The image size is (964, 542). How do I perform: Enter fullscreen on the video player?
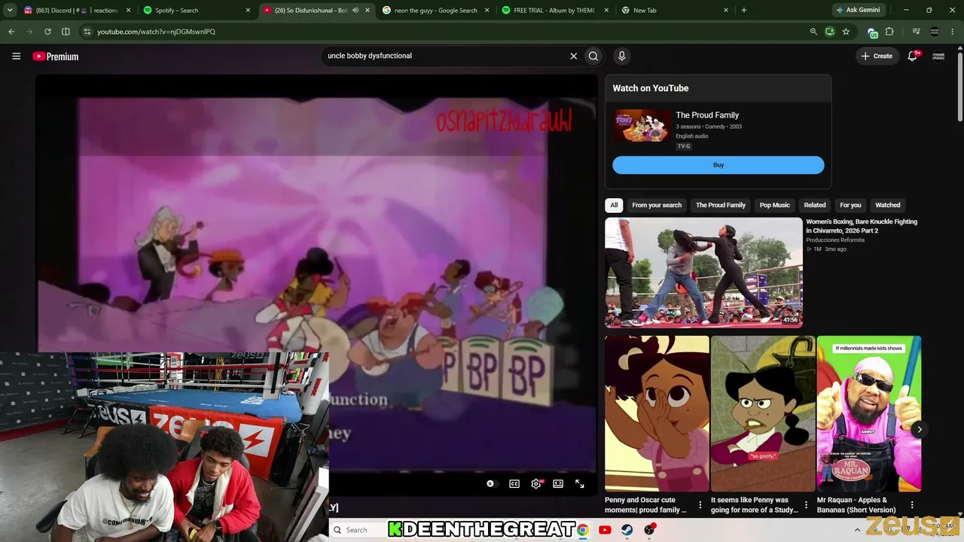pos(580,484)
